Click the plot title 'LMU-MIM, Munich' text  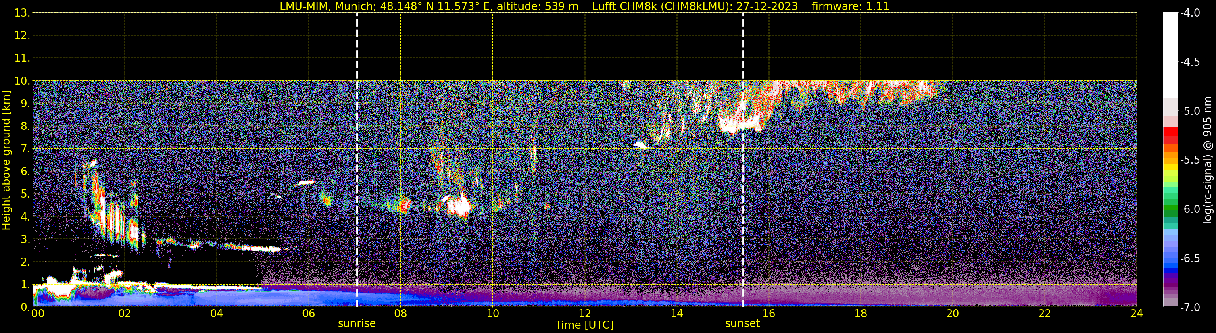click(x=326, y=6)
